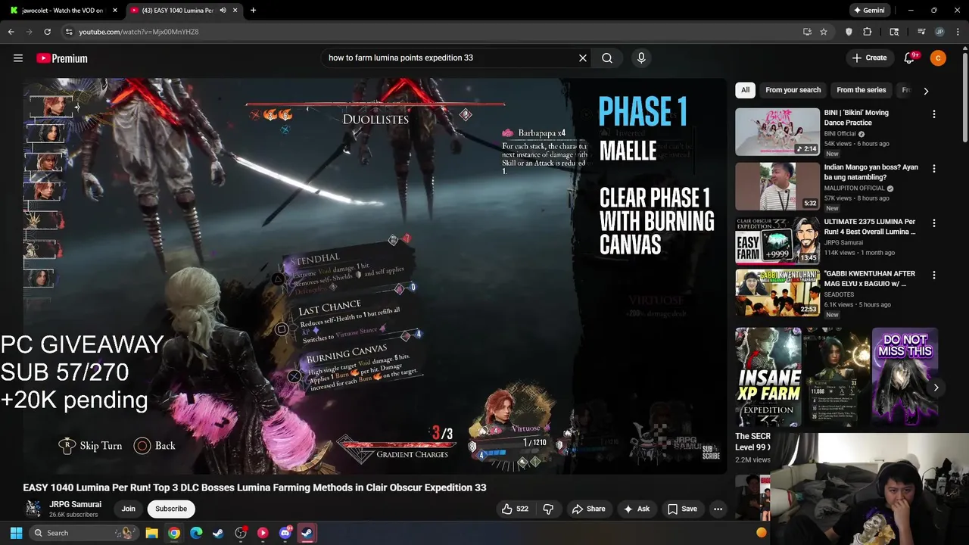969x545 pixels.
Task: Click the taskbar Search box
Action: (83, 533)
